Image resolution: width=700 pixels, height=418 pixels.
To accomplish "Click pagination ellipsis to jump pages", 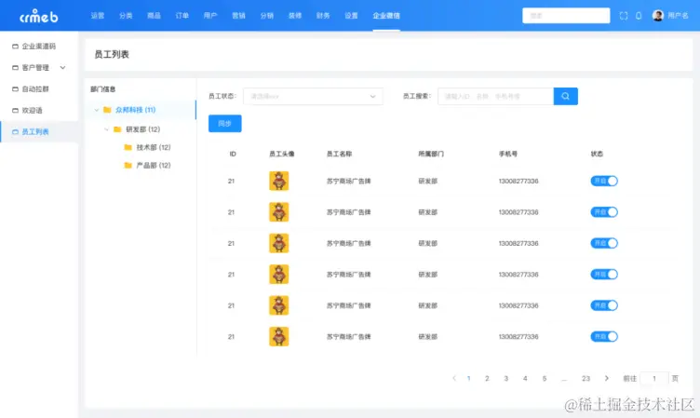I will pos(564,379).
